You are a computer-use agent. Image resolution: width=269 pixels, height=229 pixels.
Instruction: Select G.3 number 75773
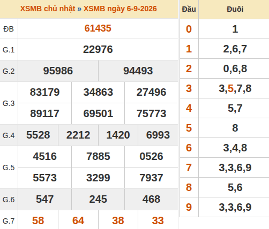151,113
